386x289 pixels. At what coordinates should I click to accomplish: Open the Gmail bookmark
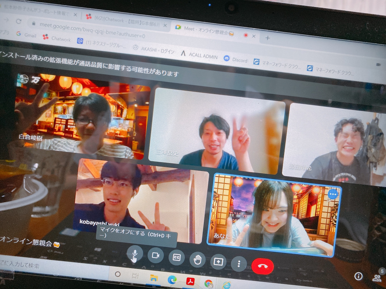(26, 35)
